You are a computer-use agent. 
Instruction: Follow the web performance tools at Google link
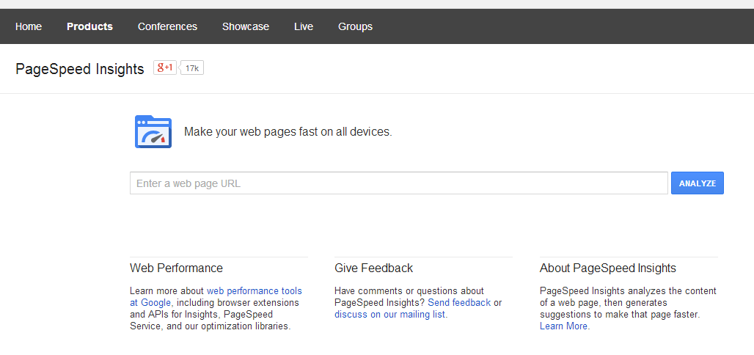pos(216,297)
